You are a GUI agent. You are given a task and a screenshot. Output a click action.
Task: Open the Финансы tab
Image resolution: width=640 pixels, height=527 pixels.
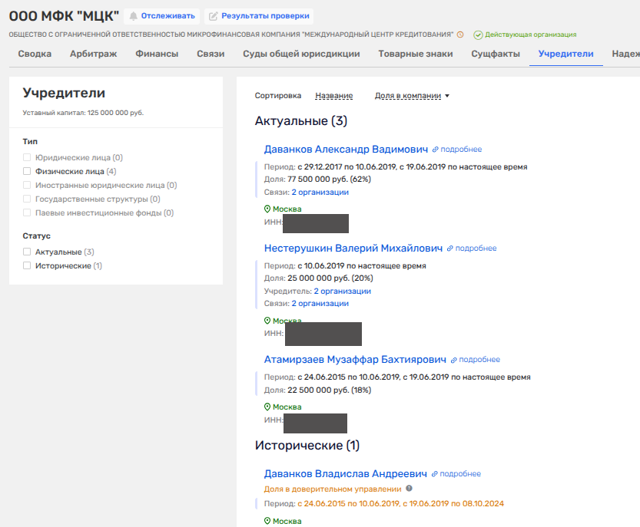point(157,54)
